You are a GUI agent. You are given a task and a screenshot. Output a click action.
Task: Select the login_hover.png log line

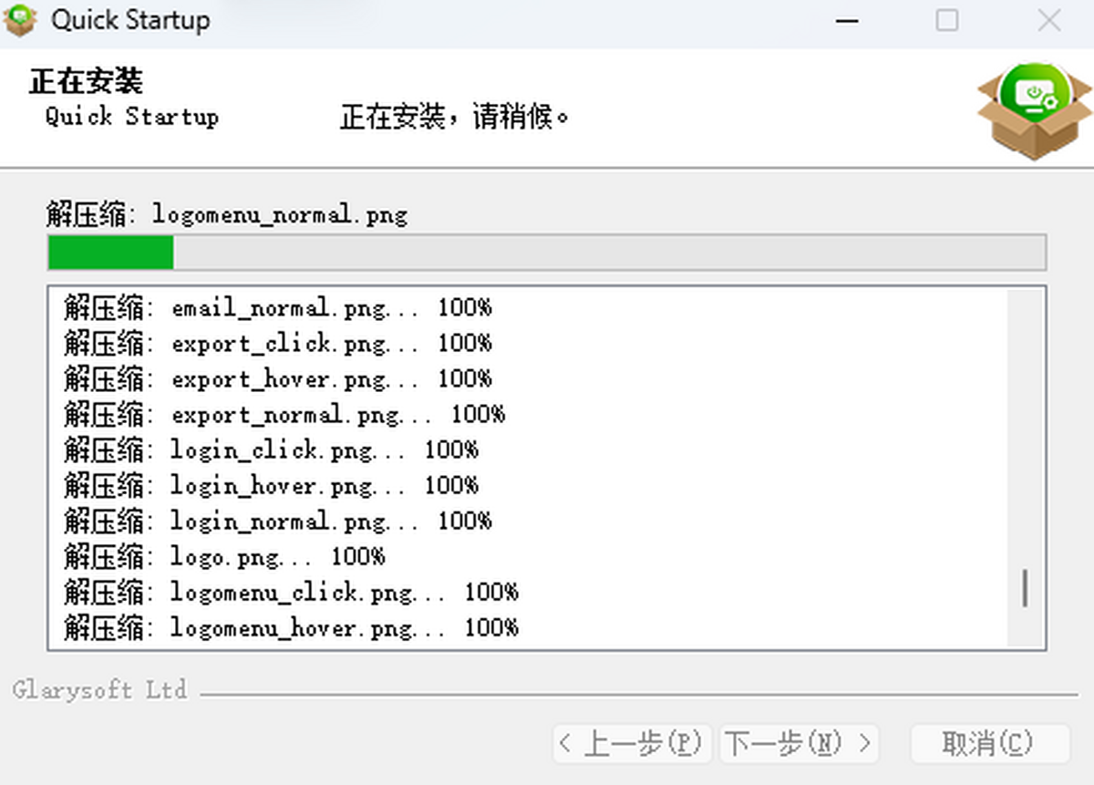(271, 486)
